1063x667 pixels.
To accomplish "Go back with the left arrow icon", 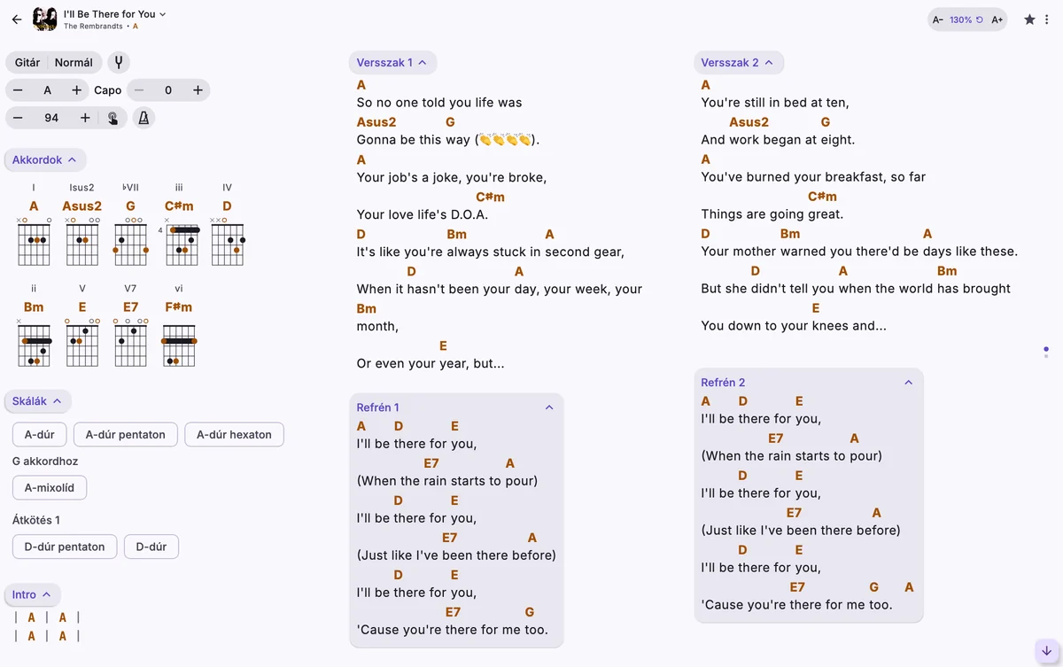I will tap(16, 19).
